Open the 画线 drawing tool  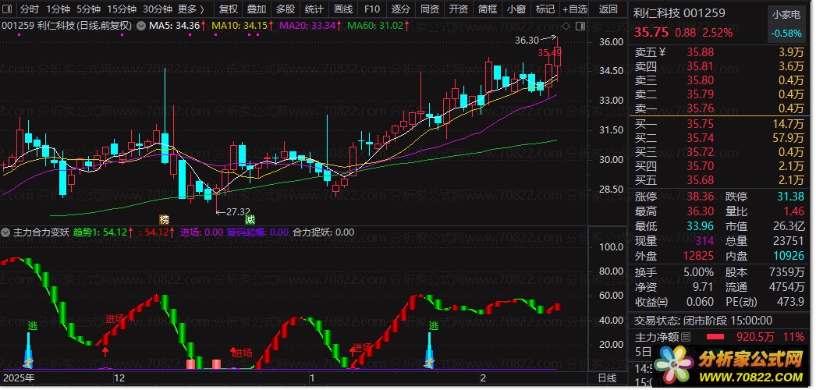click(x=343, y=9)
